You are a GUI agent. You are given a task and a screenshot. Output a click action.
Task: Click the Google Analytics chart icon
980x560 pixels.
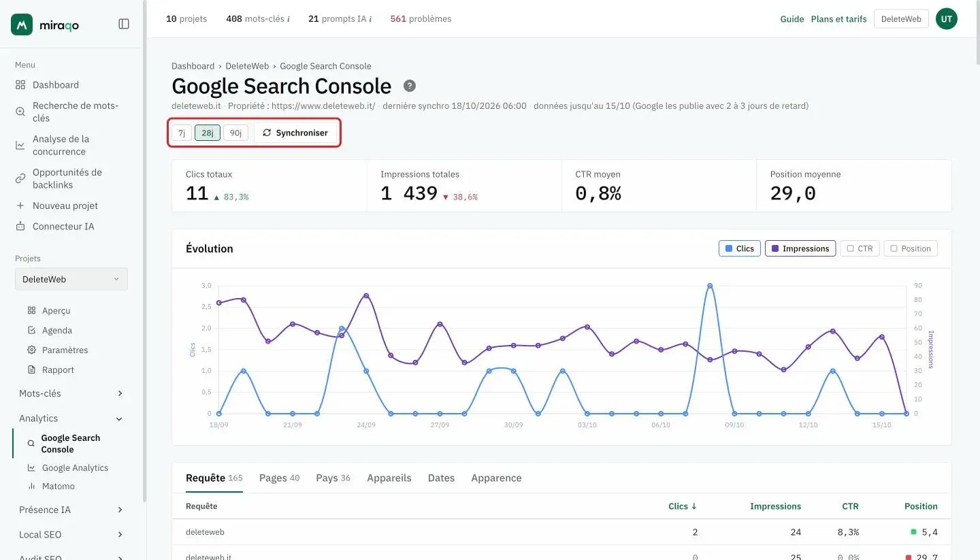31,467
